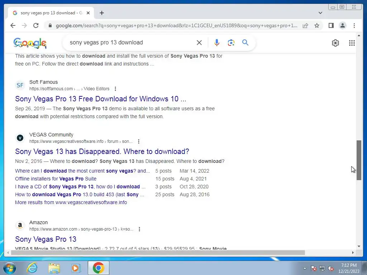The image size is (367, 275).
Task: Click the vertical scrollbar up arrow
Action: (359, 35)
